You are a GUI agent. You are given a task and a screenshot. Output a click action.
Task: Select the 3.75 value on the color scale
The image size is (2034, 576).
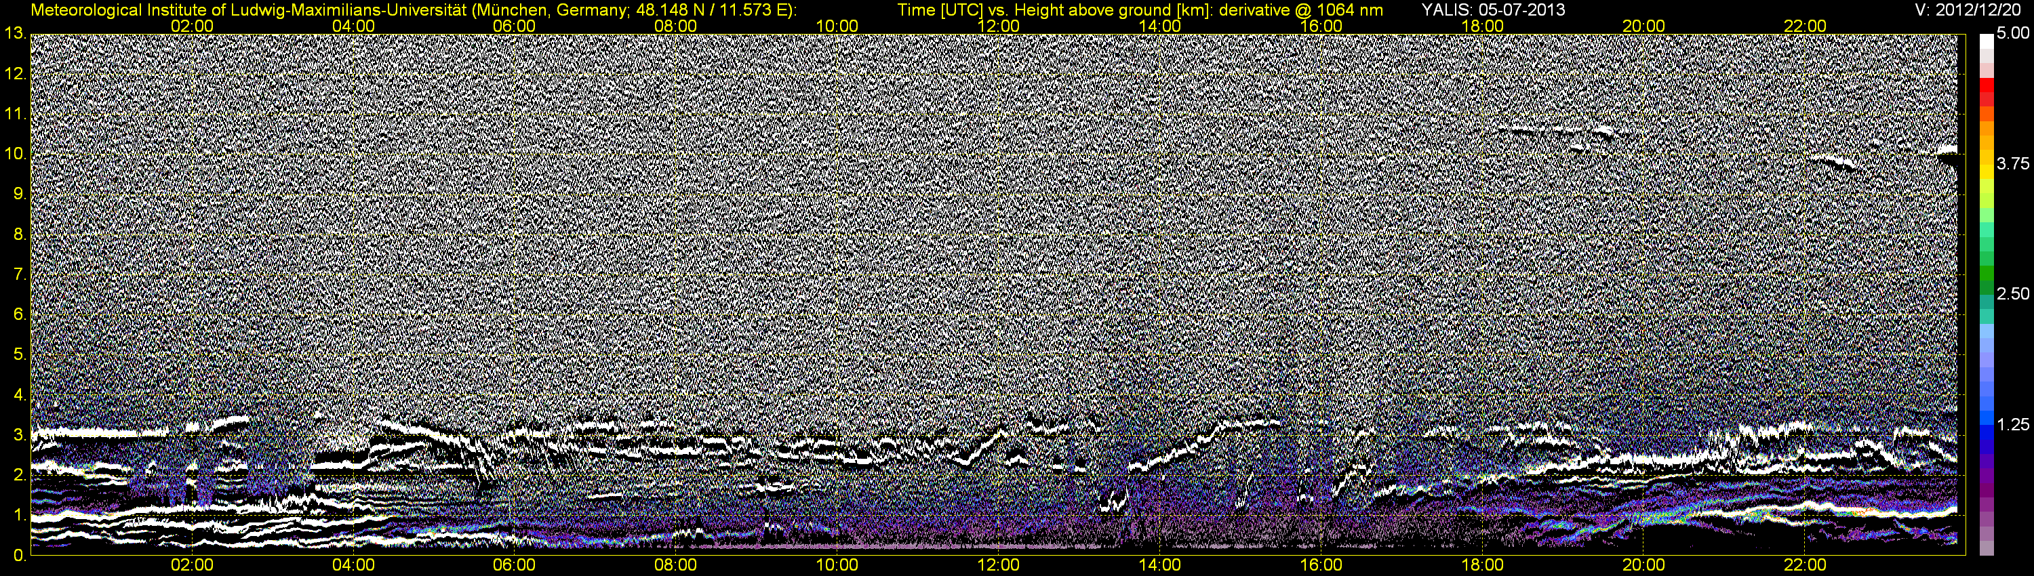2013,163
